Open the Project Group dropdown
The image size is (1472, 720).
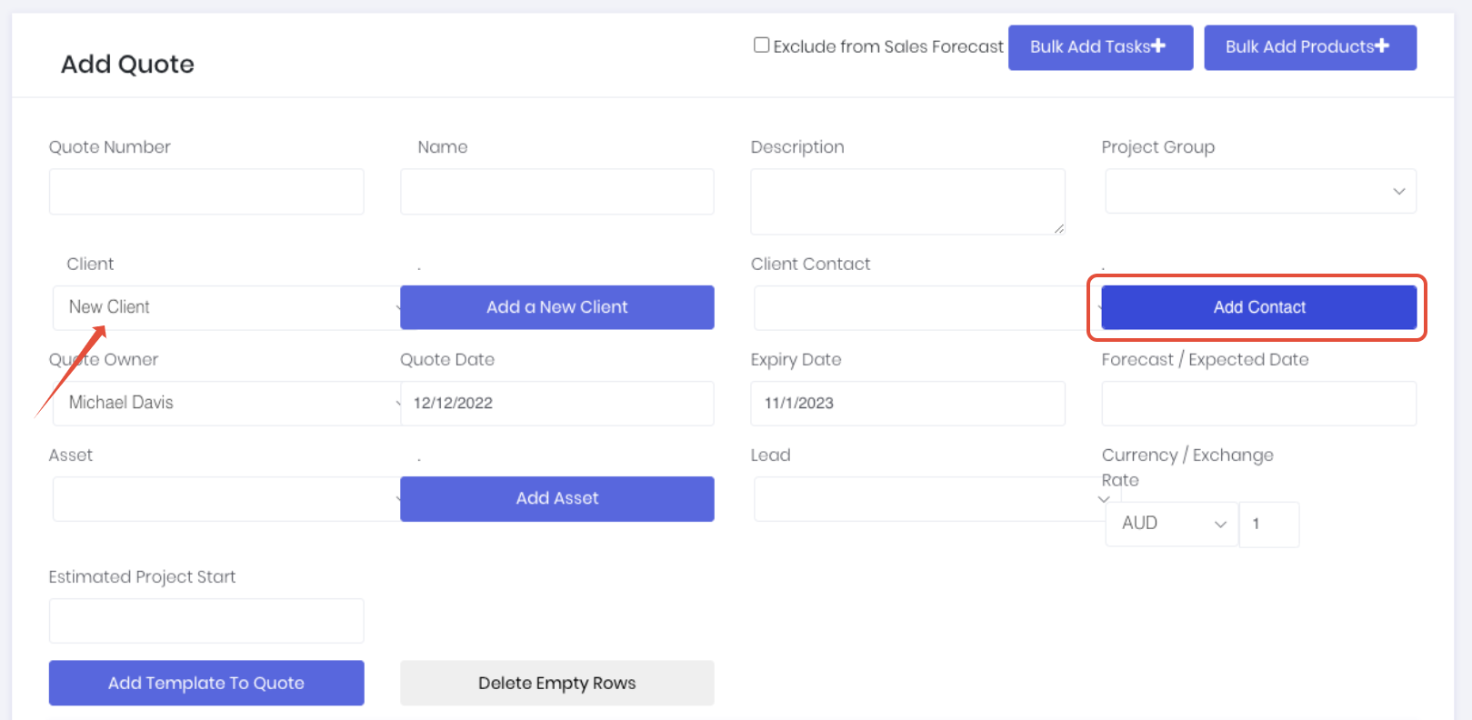point(1259,191)
